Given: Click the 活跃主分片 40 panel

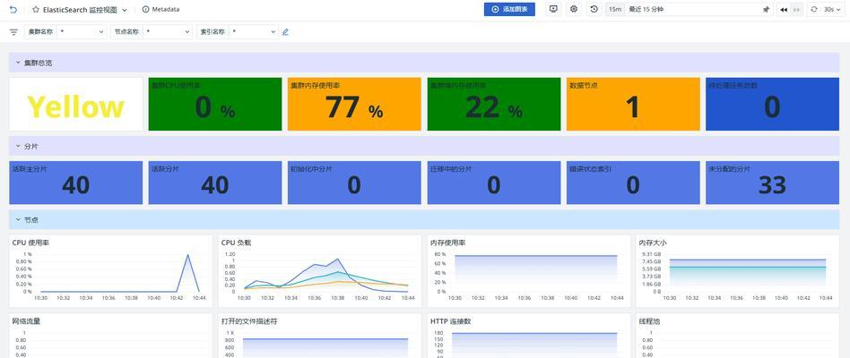Looking at the screenshot, I should tap(76, 183).
